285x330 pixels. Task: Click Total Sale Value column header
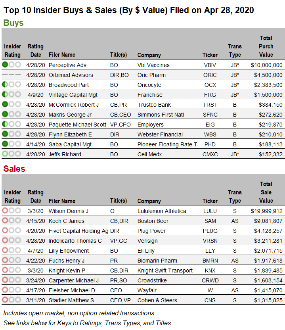pos(266,192)
